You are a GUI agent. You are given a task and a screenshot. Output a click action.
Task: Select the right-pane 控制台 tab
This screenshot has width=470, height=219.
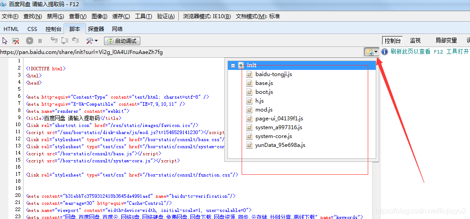point(393,40)
